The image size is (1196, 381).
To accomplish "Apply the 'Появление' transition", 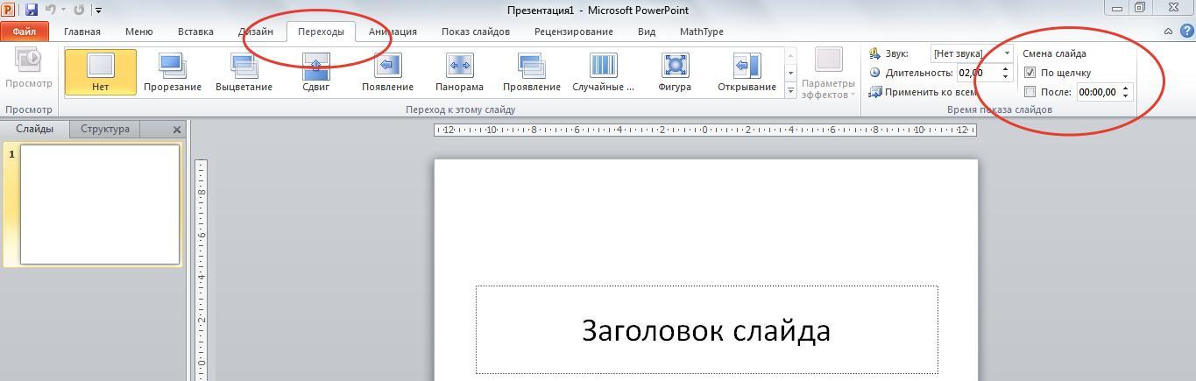I will pos(387,72).
